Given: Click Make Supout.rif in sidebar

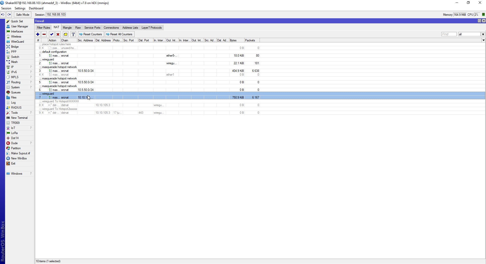Looking at the screenshot, I should point(20,153).
